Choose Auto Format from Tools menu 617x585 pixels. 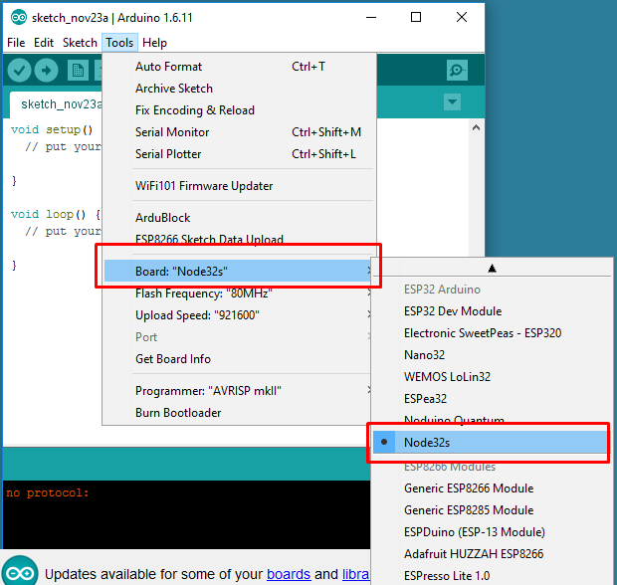(x=168, y=67)
